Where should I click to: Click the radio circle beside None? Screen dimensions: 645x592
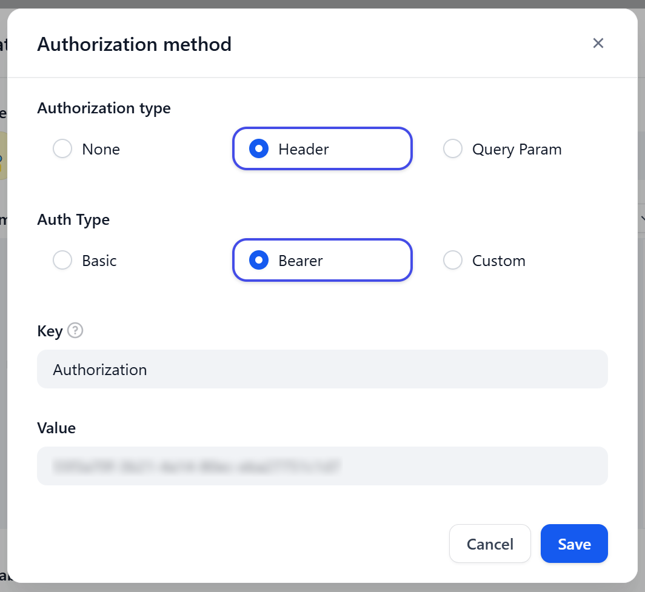coord(62,149)
